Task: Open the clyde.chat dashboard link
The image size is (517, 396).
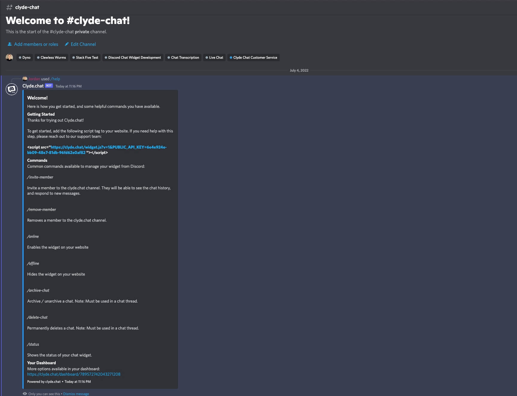Action: [74, 374]
